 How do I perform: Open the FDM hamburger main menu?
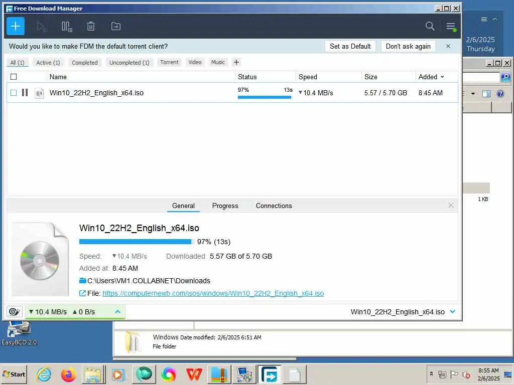pyautogui.click(x=451, y=27)
